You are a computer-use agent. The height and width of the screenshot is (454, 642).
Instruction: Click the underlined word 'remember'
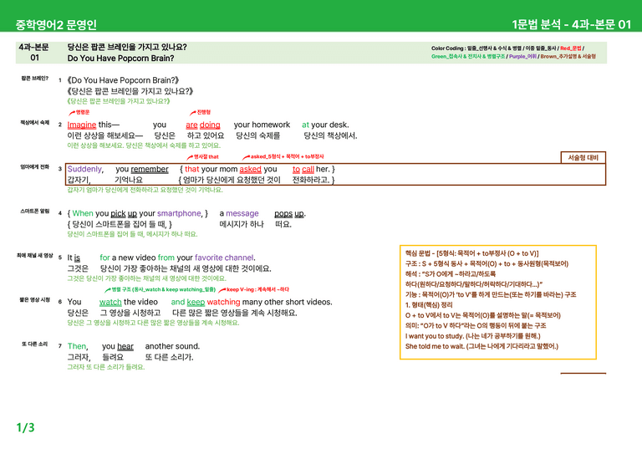150,169
